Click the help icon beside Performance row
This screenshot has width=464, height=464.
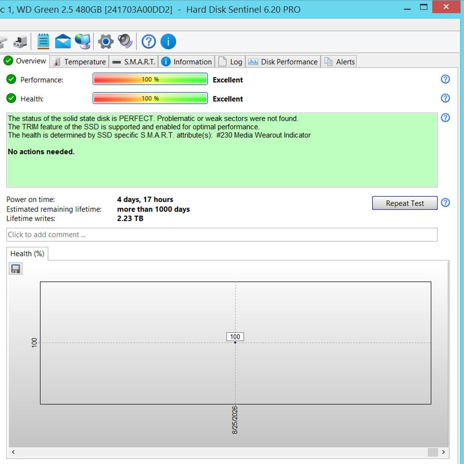[x=445, y=79]
